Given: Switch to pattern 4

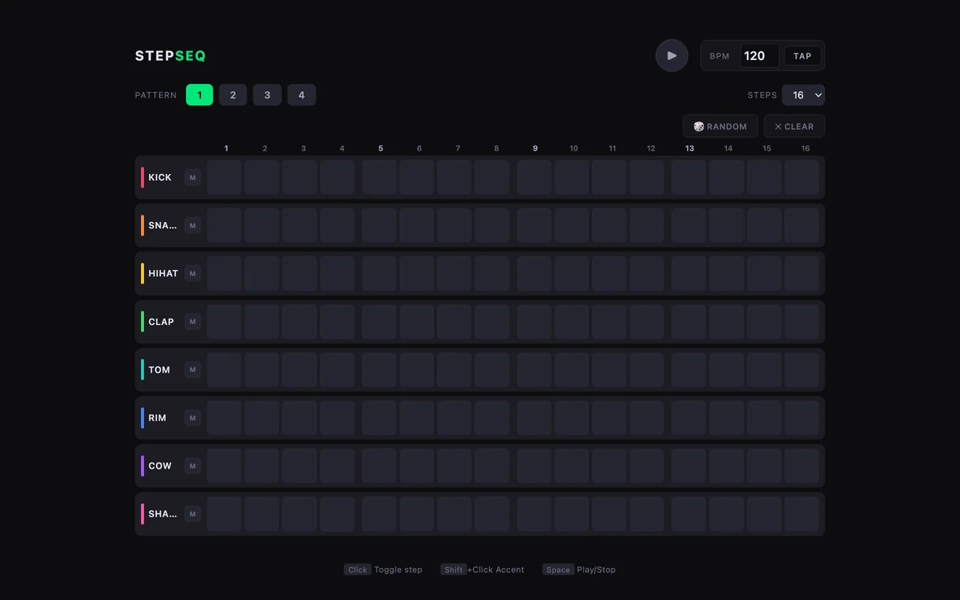Looking at the screenshot, I should click(301, 95).
